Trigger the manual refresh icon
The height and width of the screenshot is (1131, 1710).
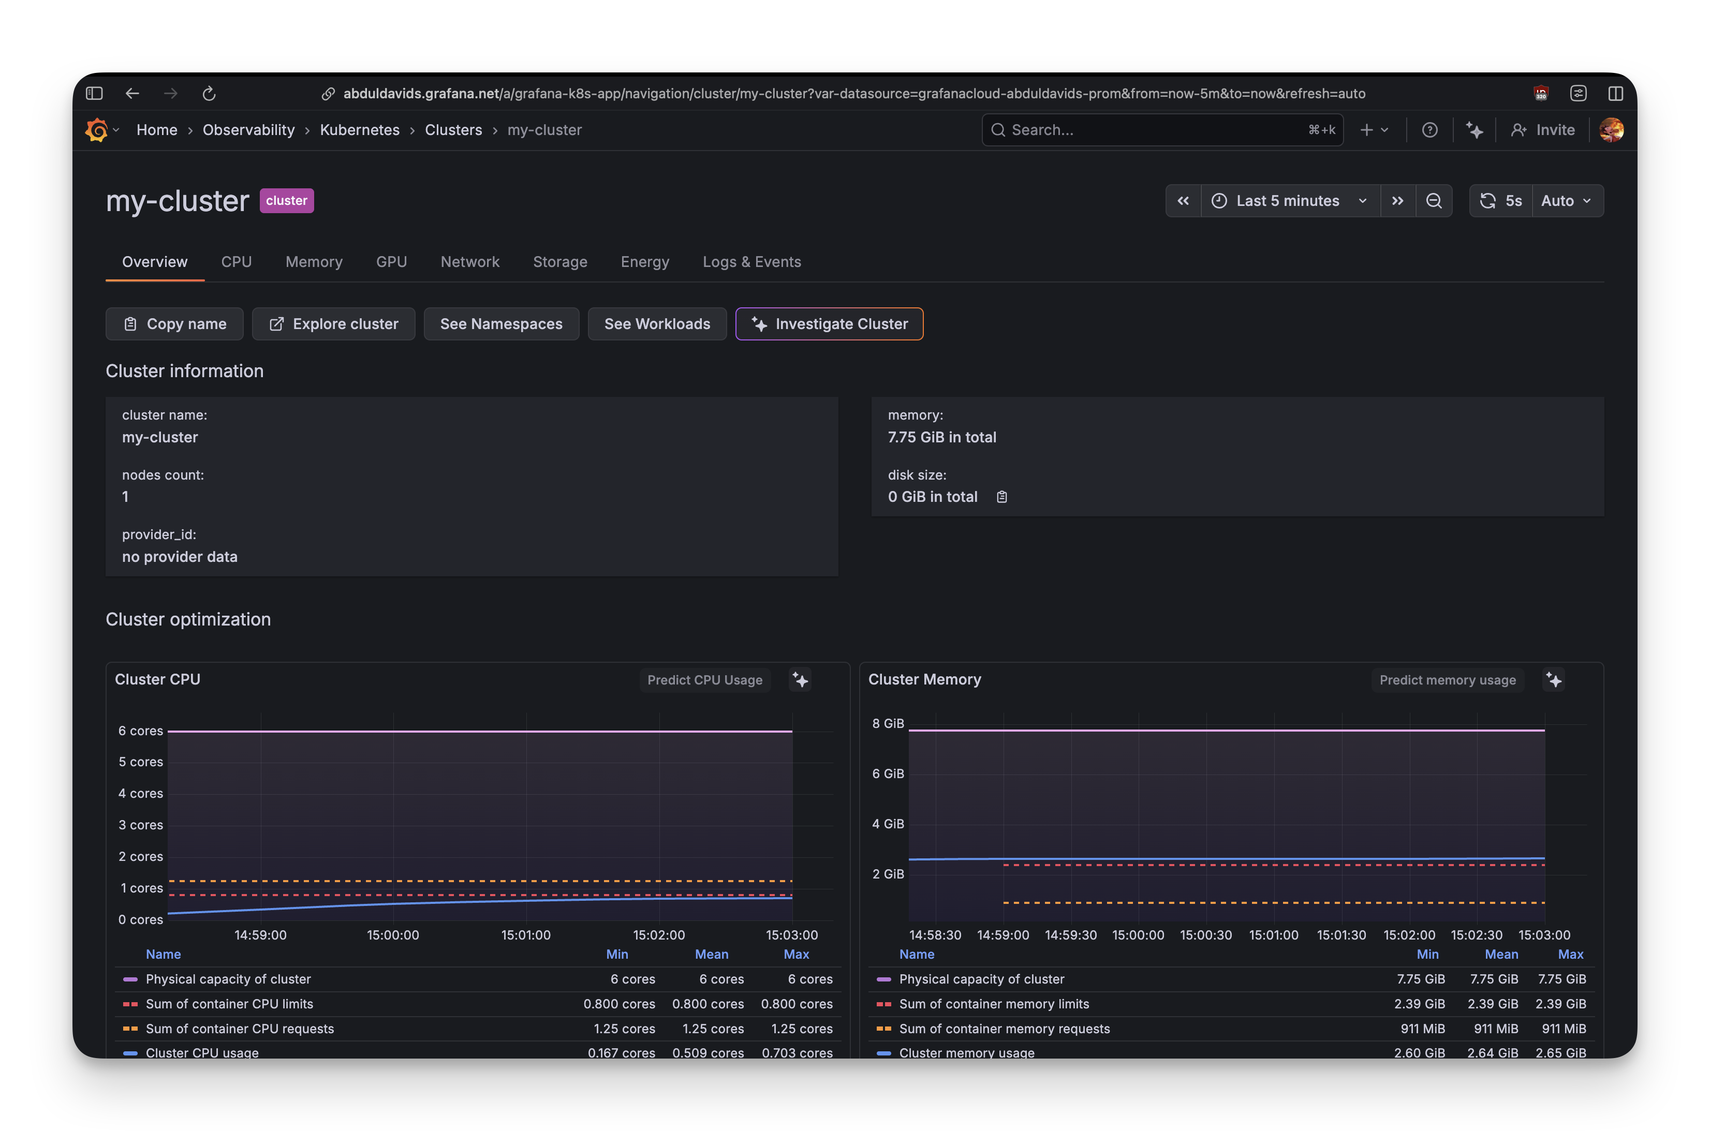[1487, 201]
